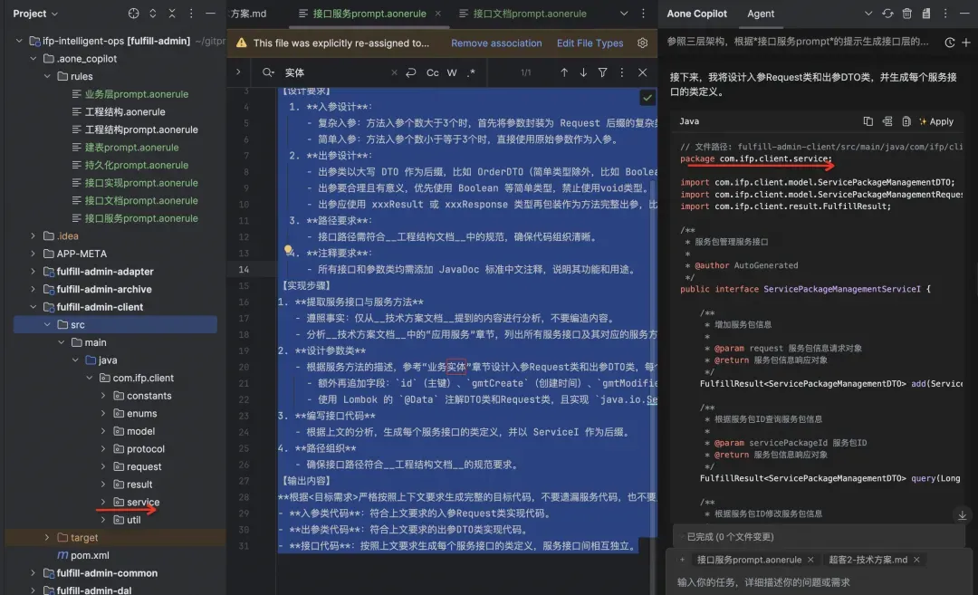Hide the Project tool window
Screen dimensions: 978x595
[x=211, y=13]
